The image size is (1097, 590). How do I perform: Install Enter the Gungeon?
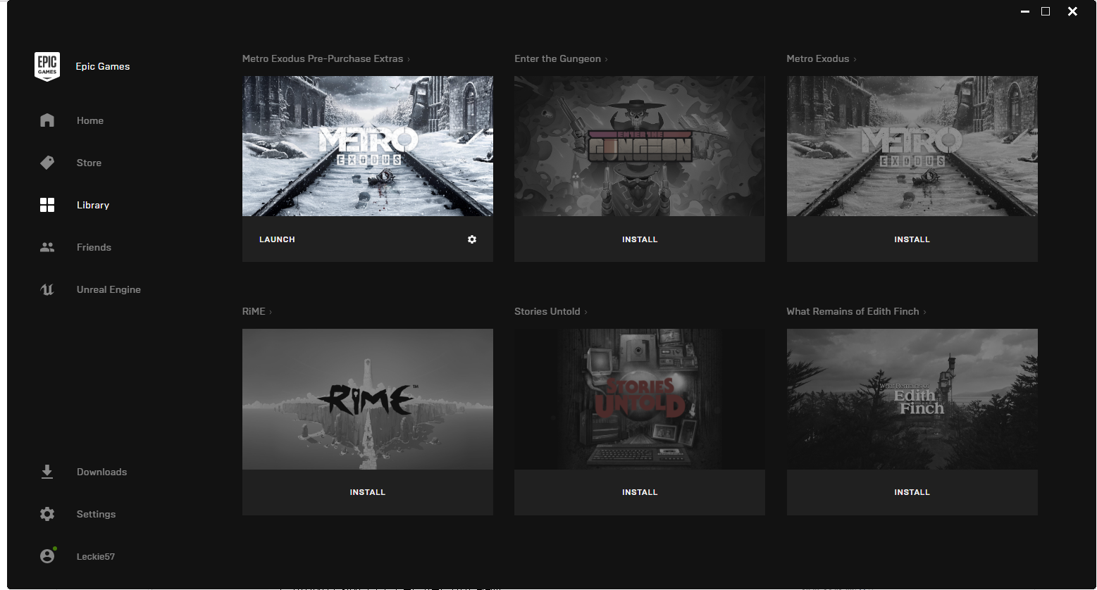tap(640, 239)
